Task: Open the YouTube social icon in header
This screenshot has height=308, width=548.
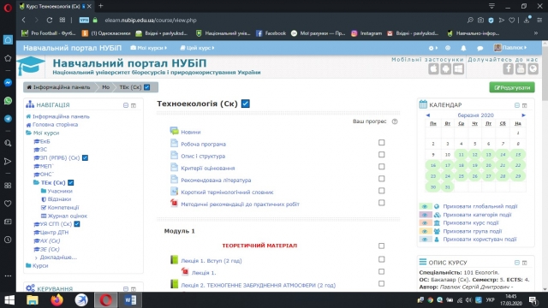Action: click(521, 68)
